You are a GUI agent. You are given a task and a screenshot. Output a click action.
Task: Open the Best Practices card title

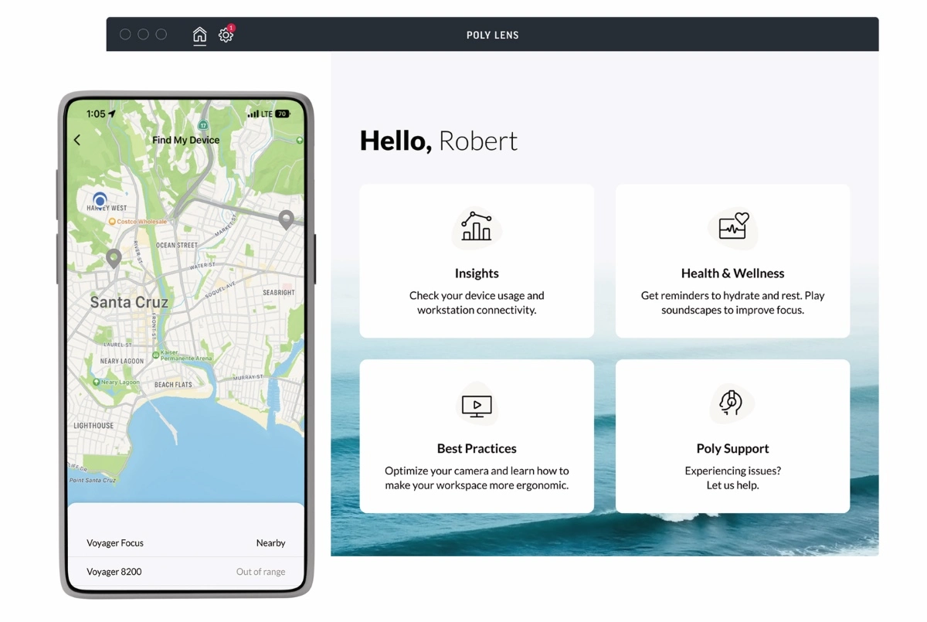(x=477, y=449)
